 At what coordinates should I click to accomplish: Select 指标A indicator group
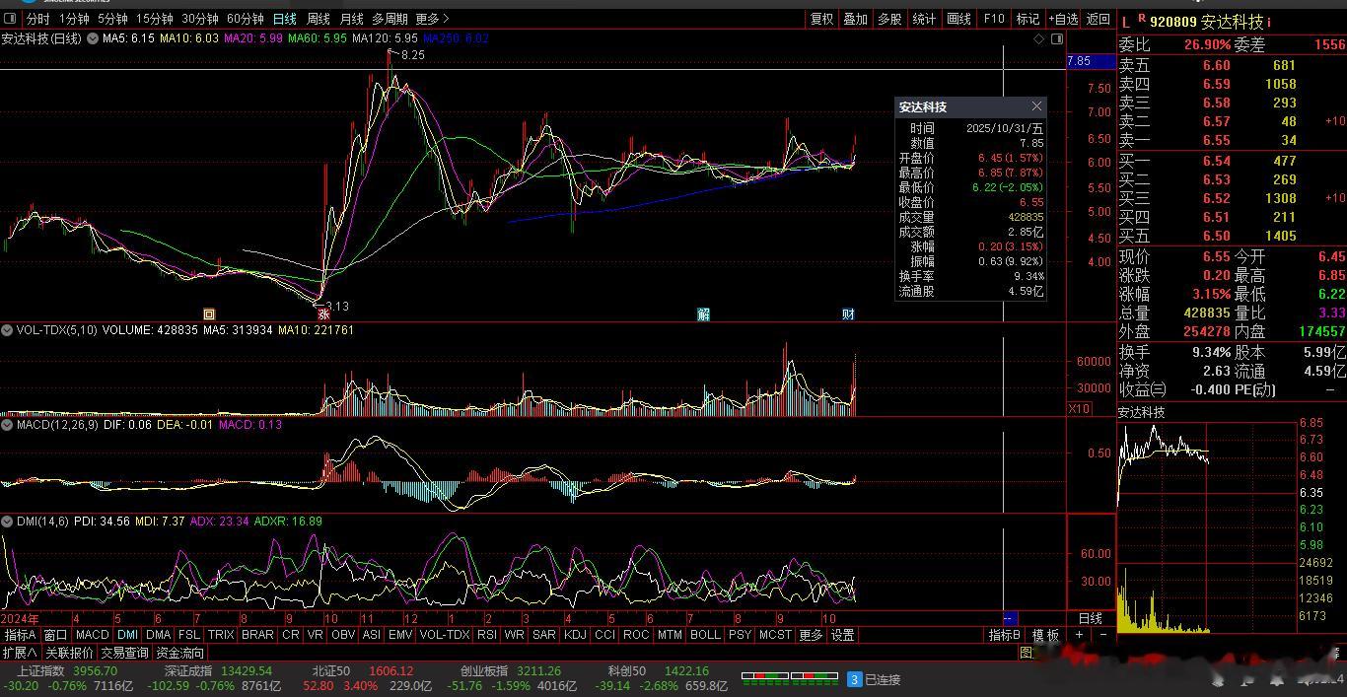pos(21,635)
